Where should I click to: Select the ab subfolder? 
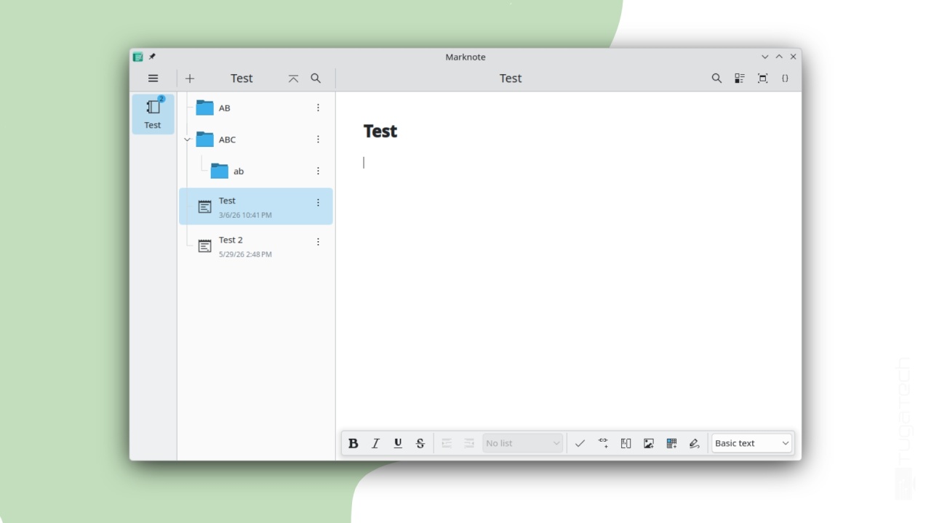pos(256,171)
